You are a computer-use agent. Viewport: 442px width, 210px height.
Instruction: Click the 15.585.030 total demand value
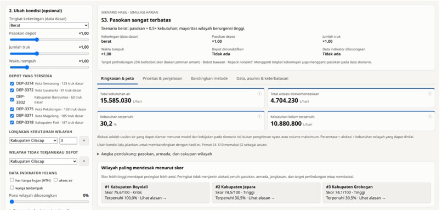tap(116, 101)
